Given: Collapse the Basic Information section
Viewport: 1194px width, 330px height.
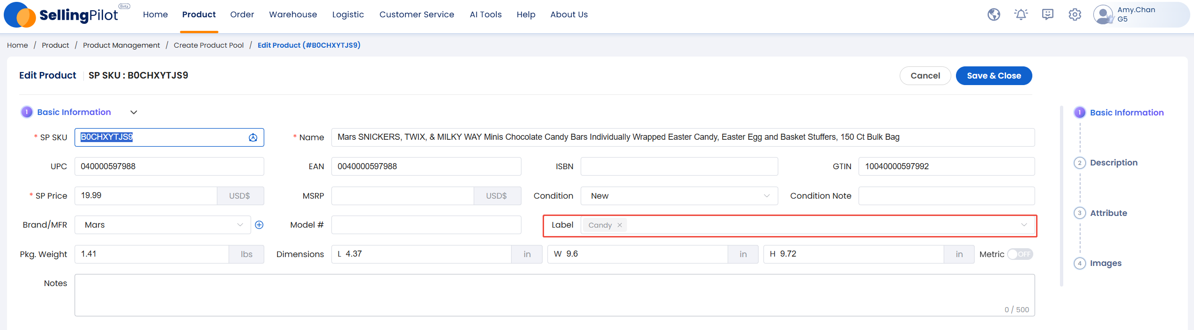Looking at the screenshot, I should 134,113.
